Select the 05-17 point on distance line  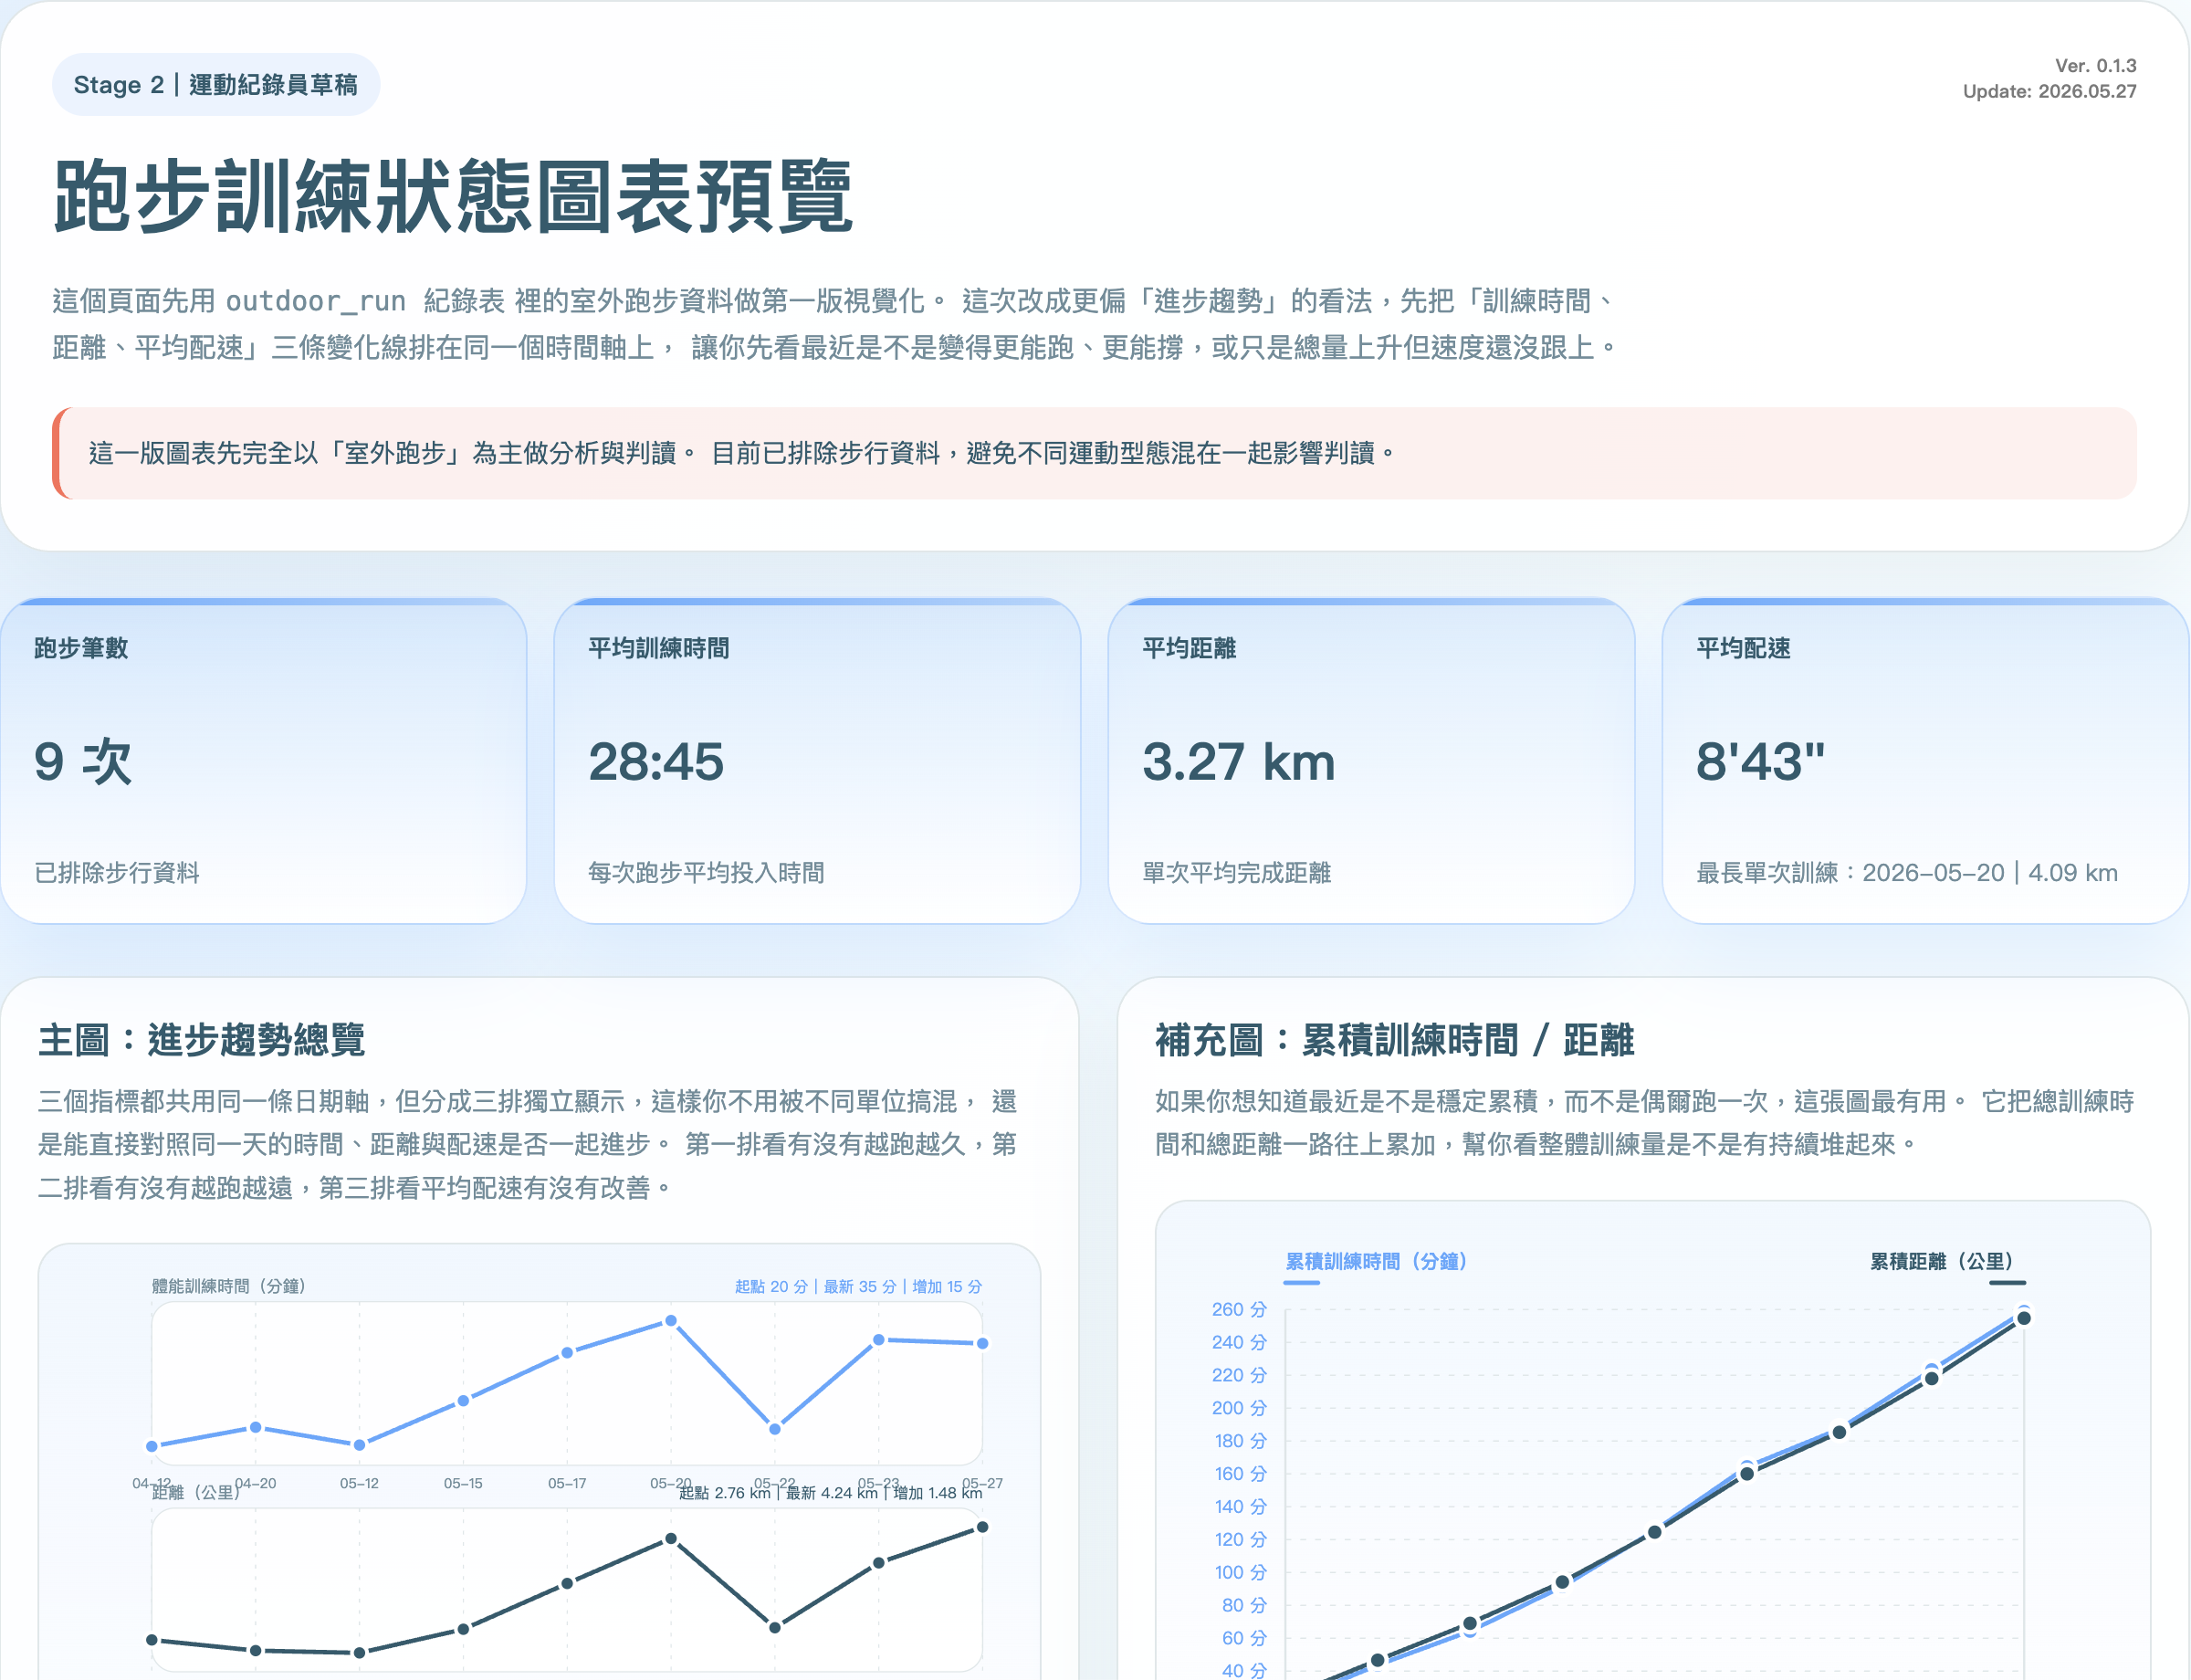click(567, 1584)
